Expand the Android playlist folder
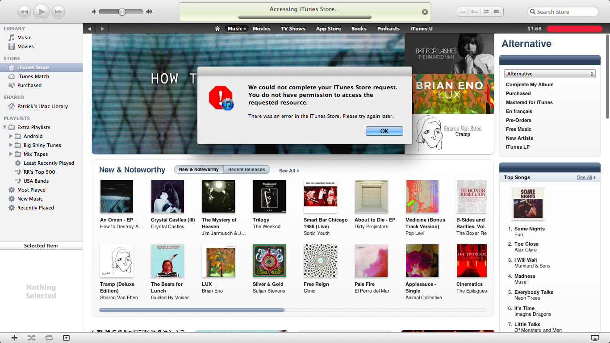This screenshot has width=610, height=343. click(11, 136)
